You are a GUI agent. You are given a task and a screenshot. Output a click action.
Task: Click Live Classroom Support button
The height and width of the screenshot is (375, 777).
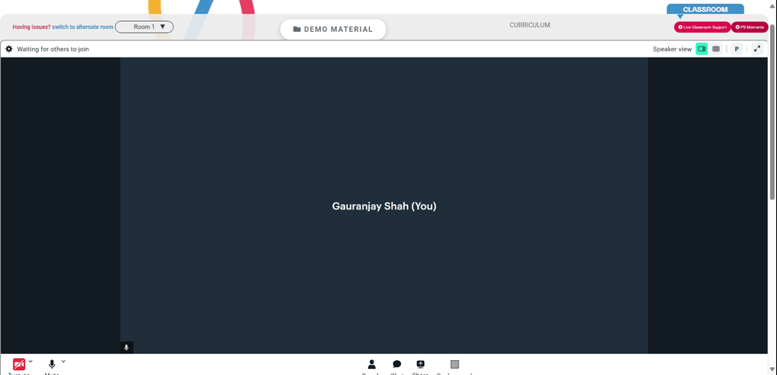click(702, 27)
